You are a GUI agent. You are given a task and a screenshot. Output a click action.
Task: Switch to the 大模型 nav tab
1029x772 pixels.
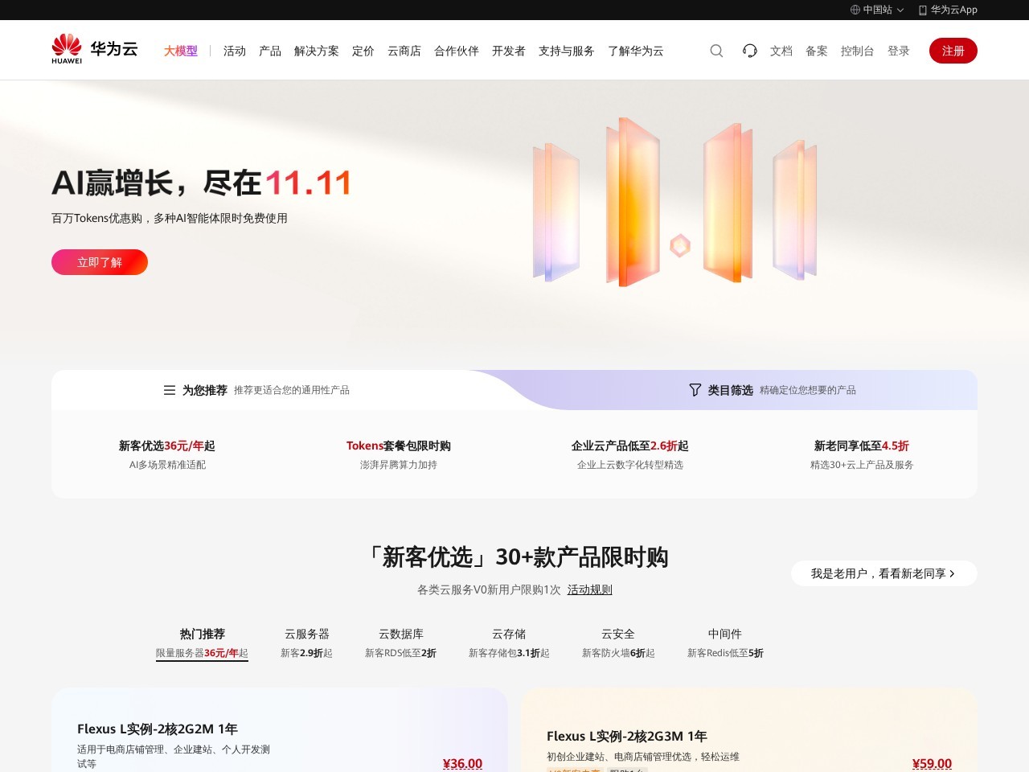coord(180,51)
